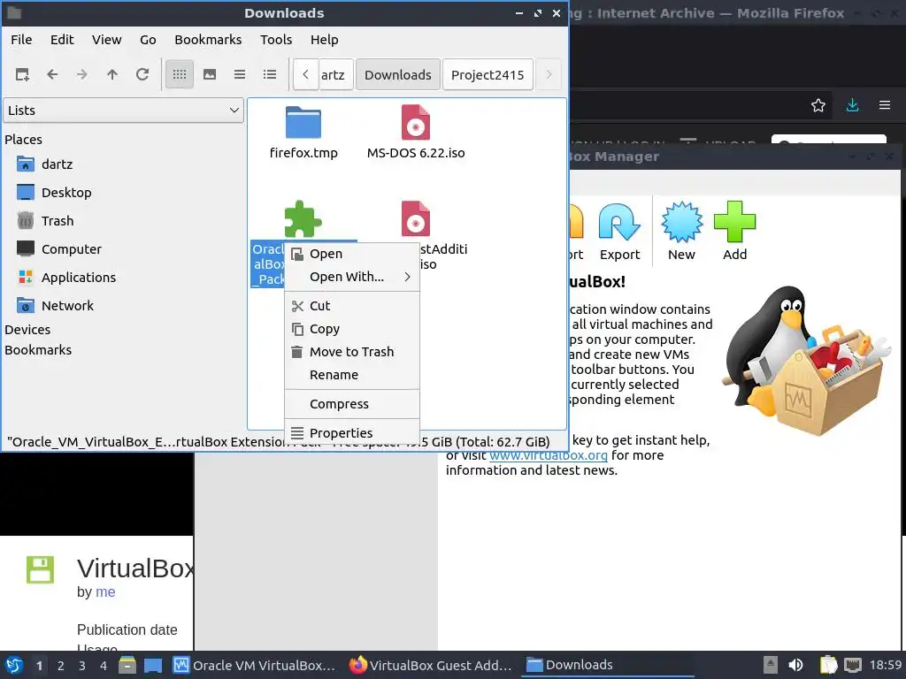Open the Tools menu
The width and height of the screenshot is (906, 679).
pos(276,40)
